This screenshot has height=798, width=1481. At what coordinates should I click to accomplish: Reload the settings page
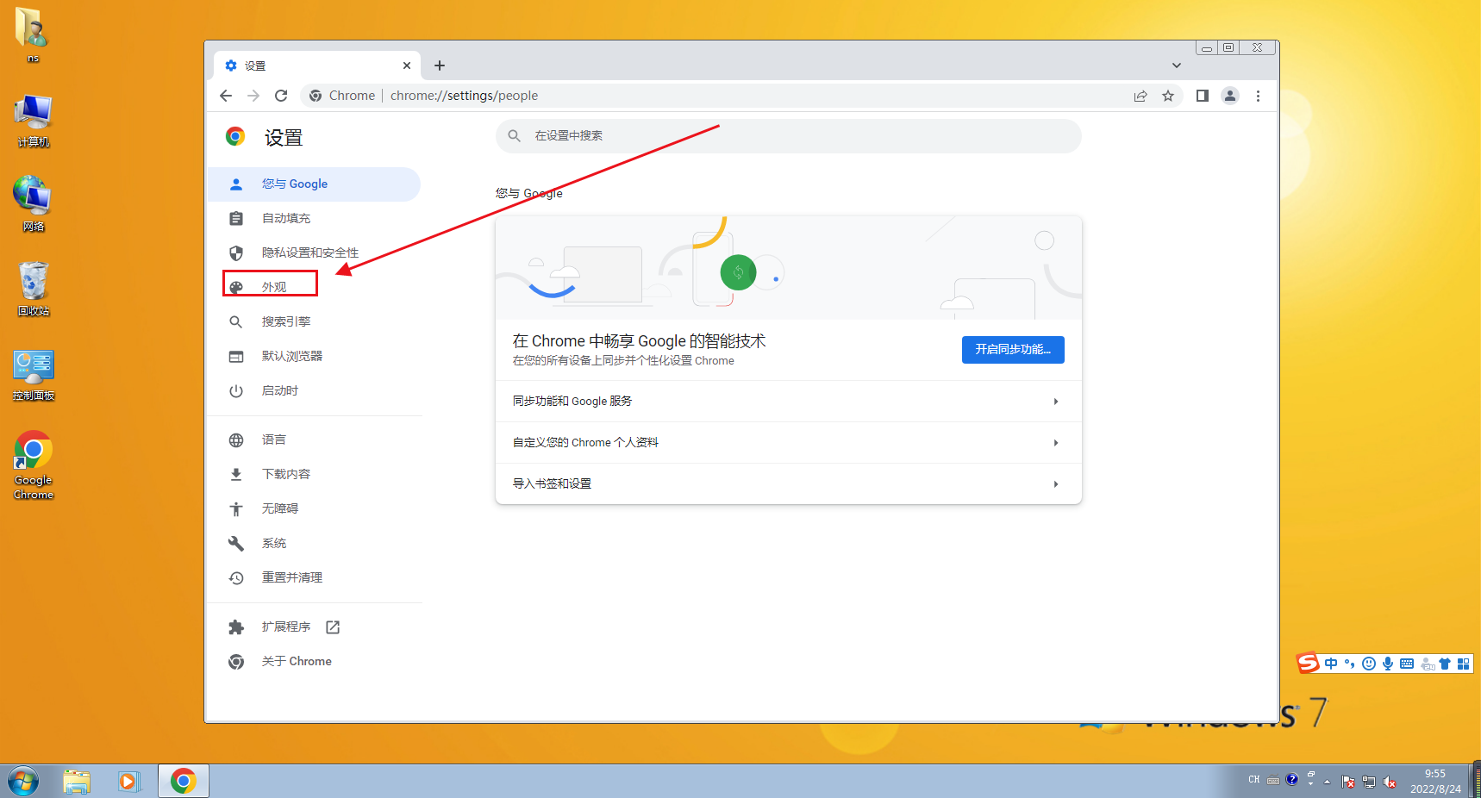pyautogui.click(x=281, y=96)
